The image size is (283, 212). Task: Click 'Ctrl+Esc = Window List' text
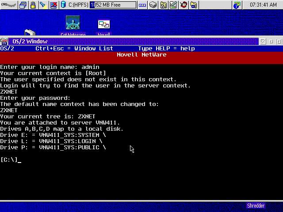pos(74,49)
